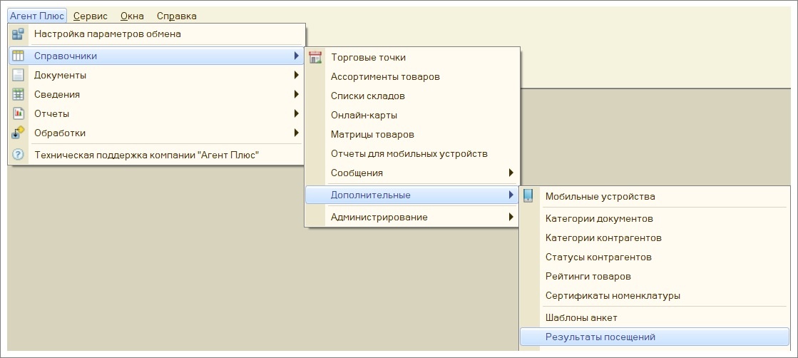Viewport: 798px width, 358px height.
Task: Open Шаблоны анкет item
Action: [x=581, y=318]
